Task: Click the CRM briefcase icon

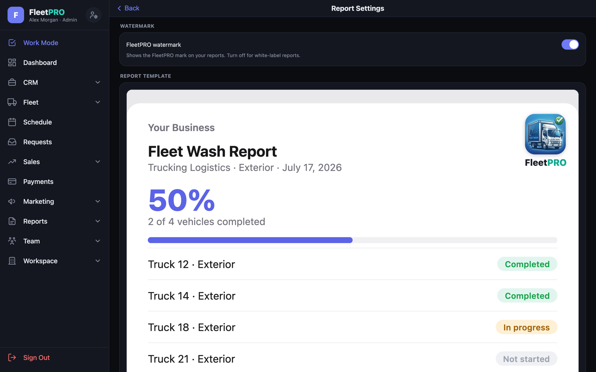Action: [x=12, y=82]
